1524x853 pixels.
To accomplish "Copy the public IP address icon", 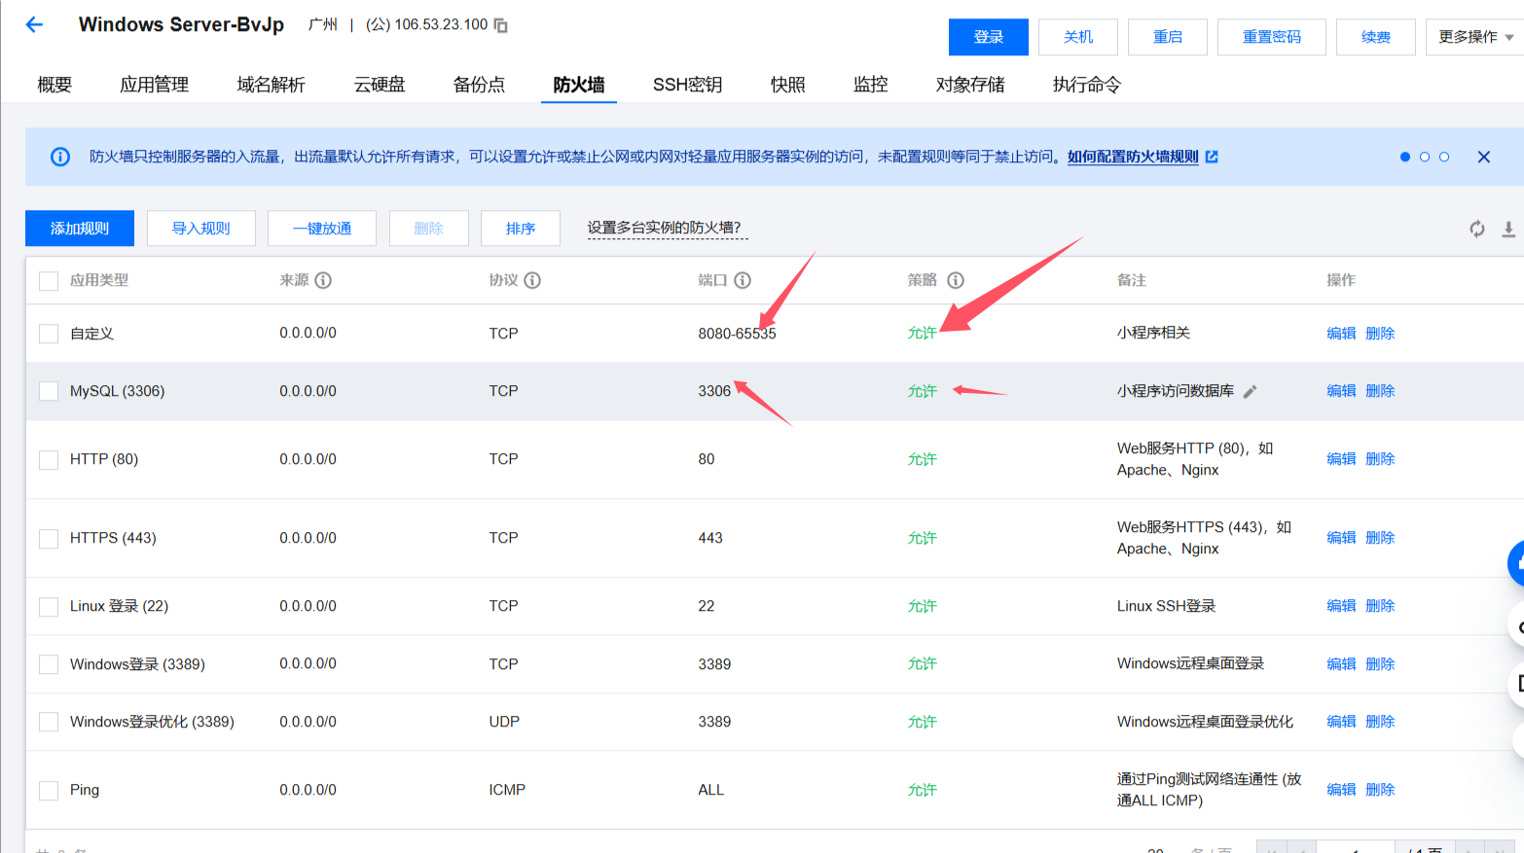I will 500,25.
